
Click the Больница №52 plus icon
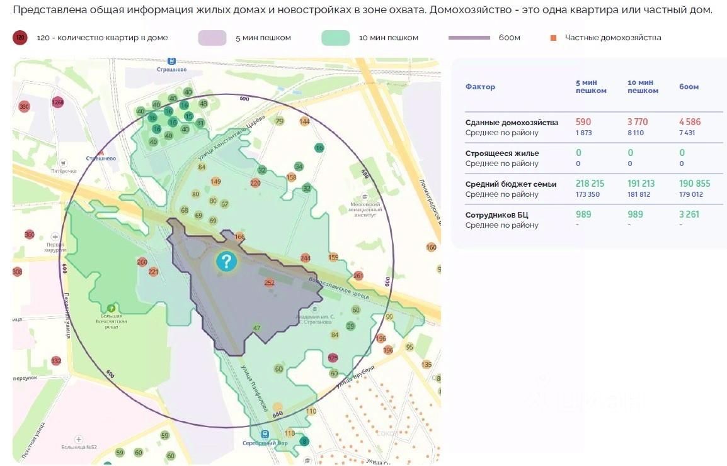[78, 439]
